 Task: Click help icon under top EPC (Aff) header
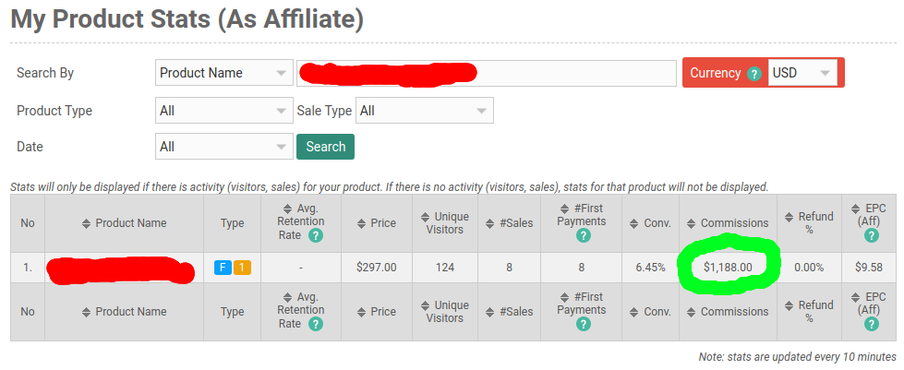click(x=872, y=236)
